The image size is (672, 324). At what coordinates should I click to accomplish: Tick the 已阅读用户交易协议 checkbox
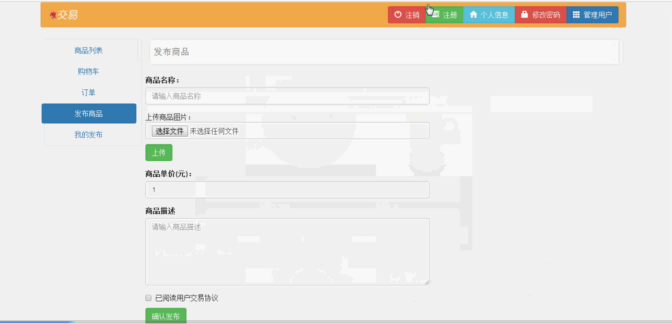[148, 298]
